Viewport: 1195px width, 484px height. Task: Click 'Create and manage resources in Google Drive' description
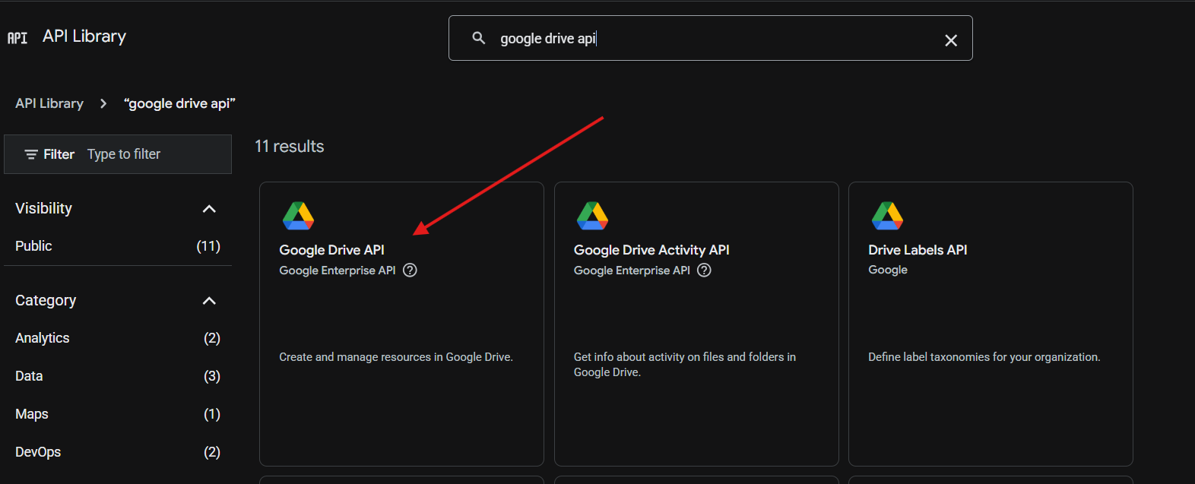tap(396, 357)
